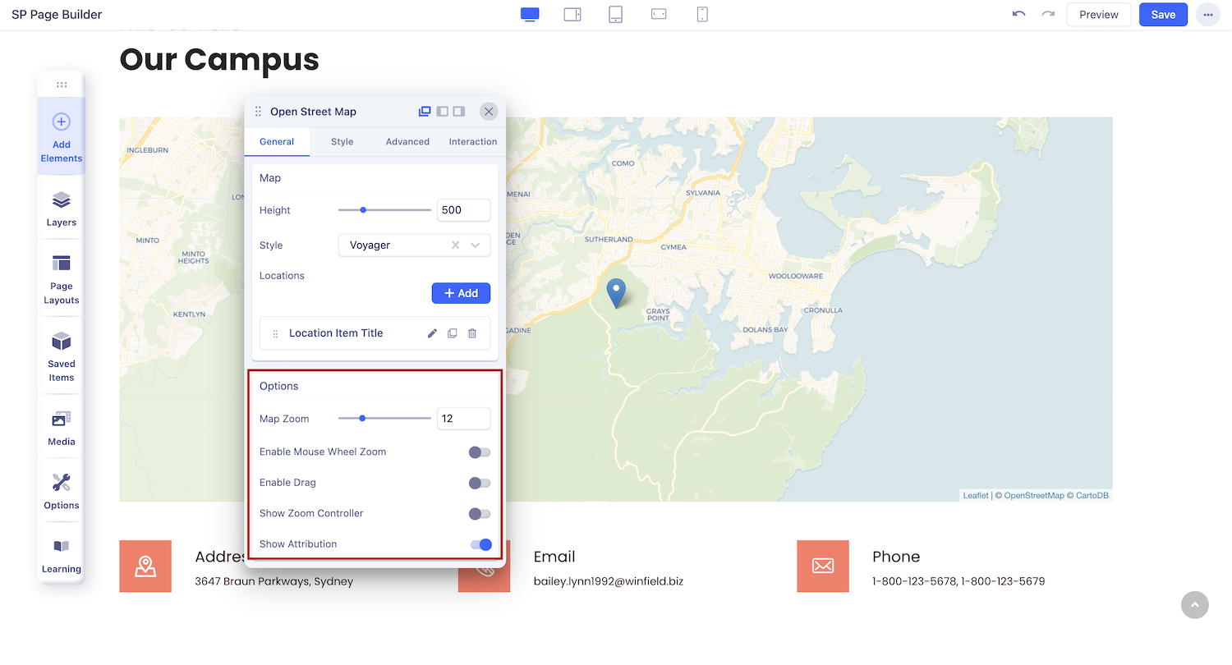Expand the Voyager map style dropdown
This screenshot has height=665, width=1232.
pos(476,245)
